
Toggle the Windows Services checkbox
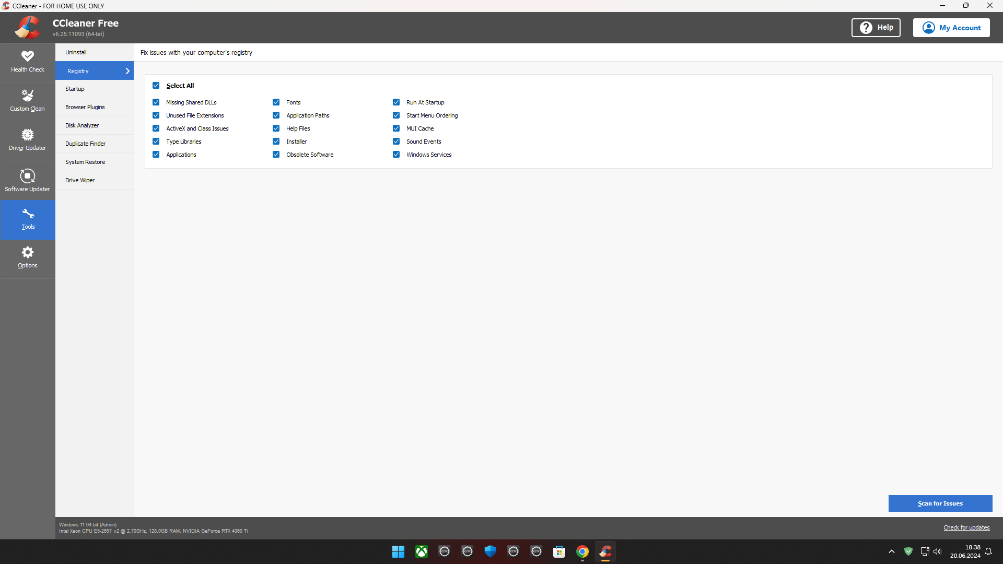tap(396, 154)
